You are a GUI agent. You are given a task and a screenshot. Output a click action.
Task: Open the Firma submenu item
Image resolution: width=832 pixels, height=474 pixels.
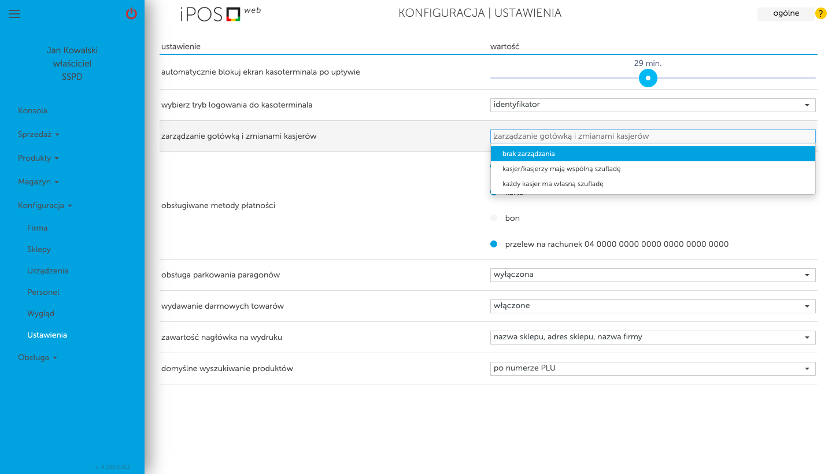pos(38,228)
